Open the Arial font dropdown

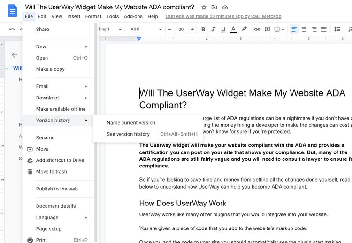146,29
